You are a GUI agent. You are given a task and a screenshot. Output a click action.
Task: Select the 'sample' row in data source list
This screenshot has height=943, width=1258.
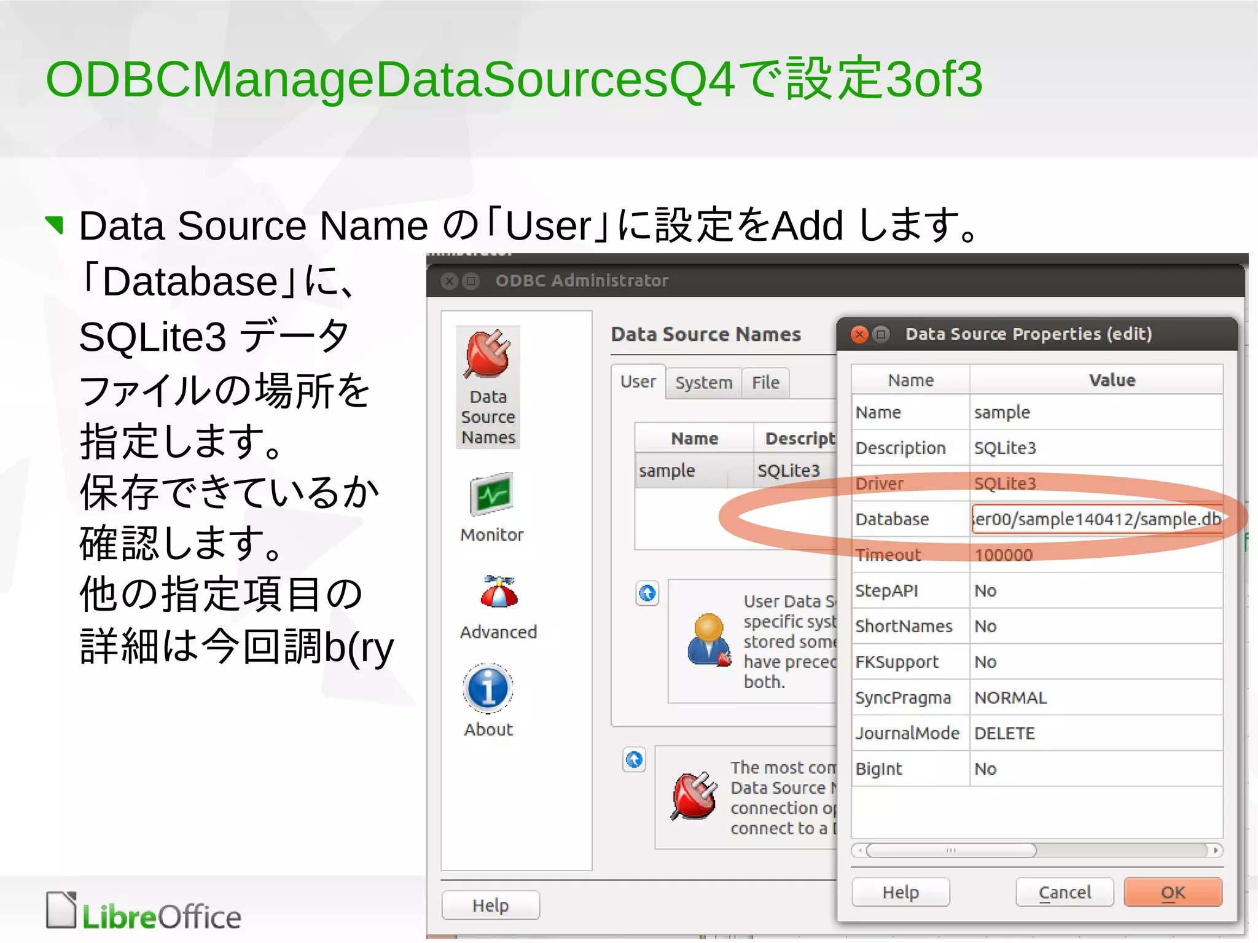click(736, 471)
